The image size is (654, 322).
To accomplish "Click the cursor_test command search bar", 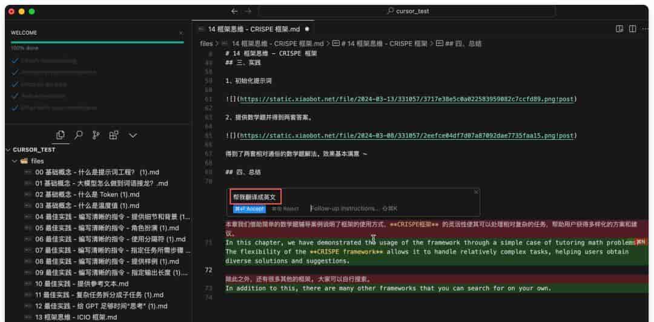I will click(x=407, y=11).
